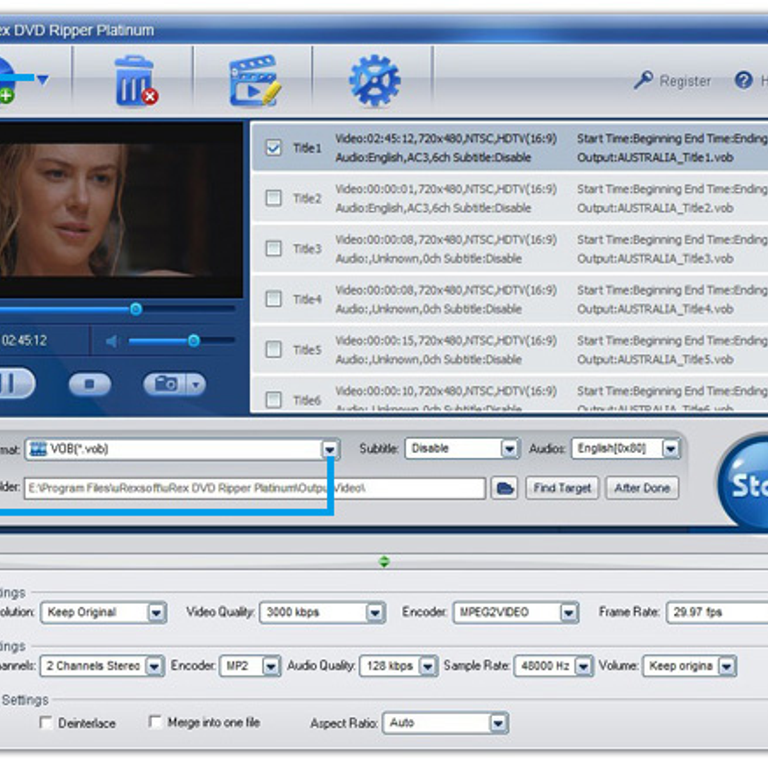The width and height of the screenshot is (768, 768).
Task: Open the video clip edit tool
Action: 255,81
